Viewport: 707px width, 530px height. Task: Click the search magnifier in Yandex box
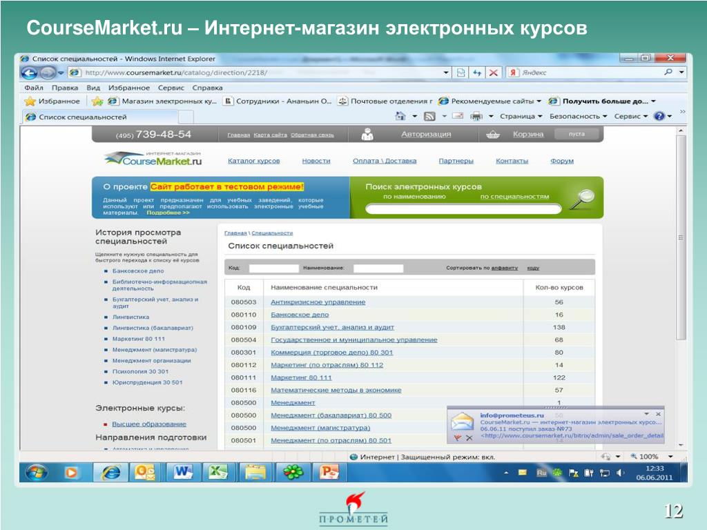tap(668, 72)
